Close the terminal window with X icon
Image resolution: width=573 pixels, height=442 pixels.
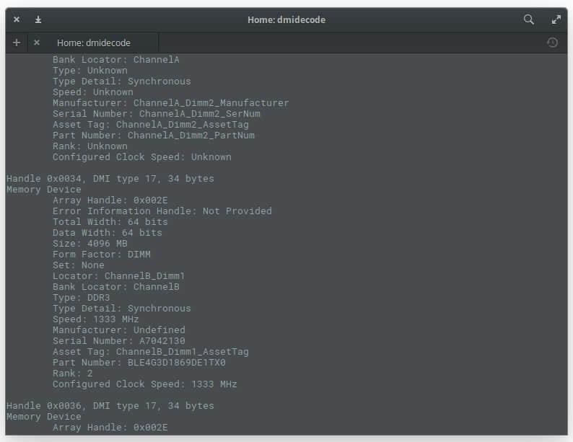click(x=17, y=19)
